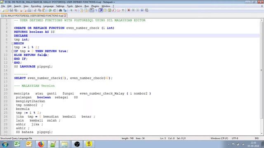Screen dimensions: 264x148
Task: Click the Paste toolbar icon
Action: tap(44, 10)
